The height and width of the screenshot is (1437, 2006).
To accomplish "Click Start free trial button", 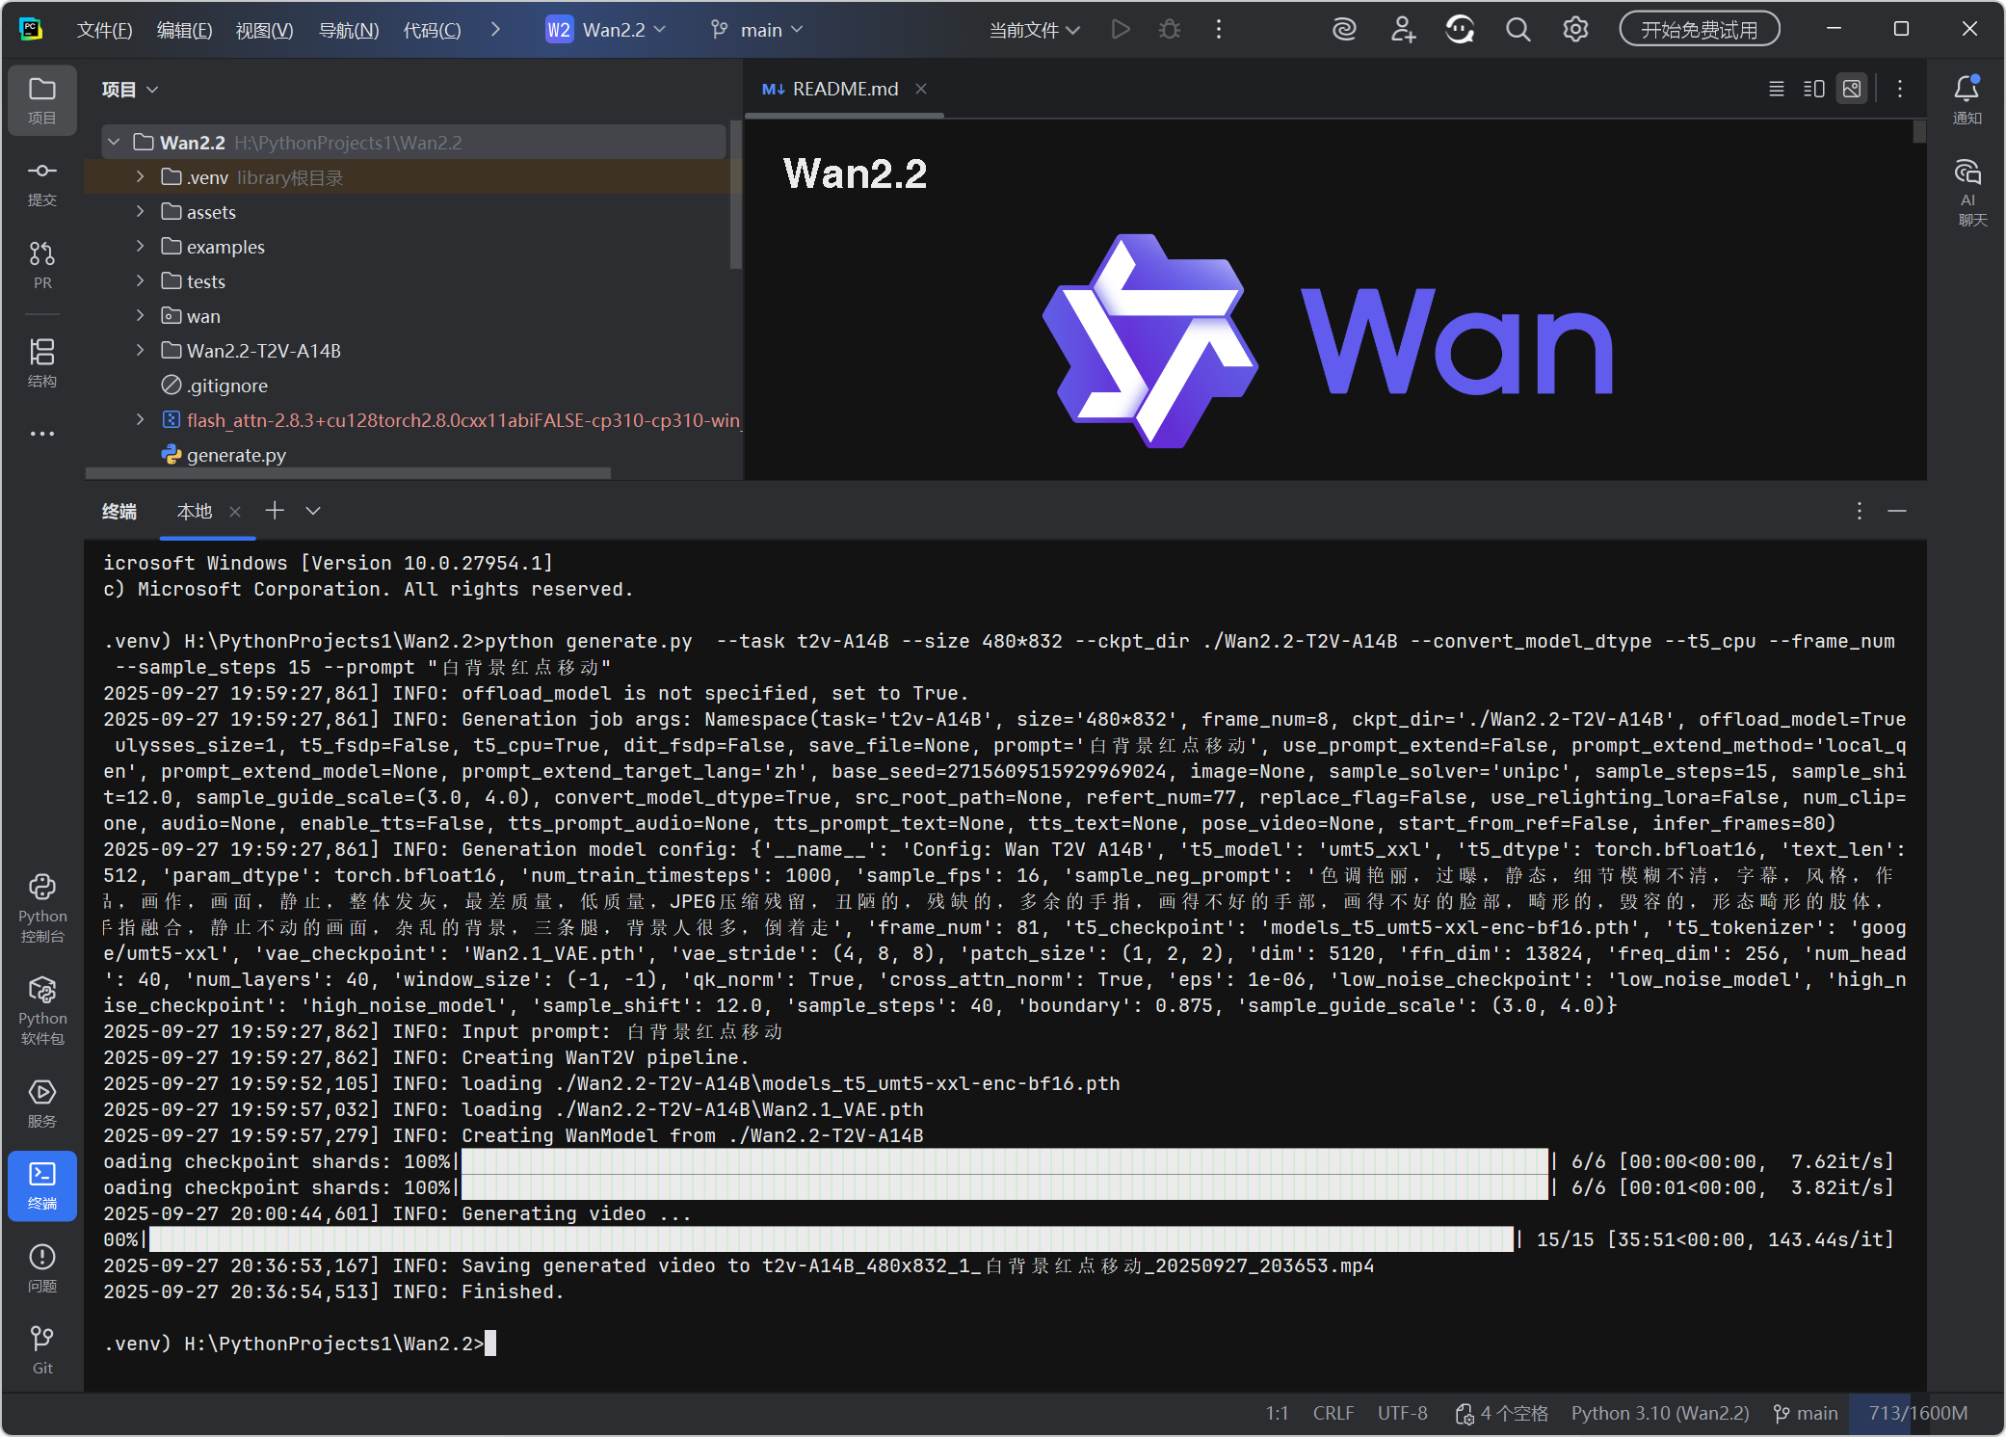I will coord(1699,30).
